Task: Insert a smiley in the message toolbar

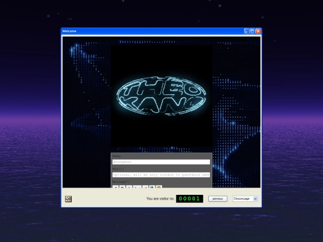Action: click(x=159, y=187)
